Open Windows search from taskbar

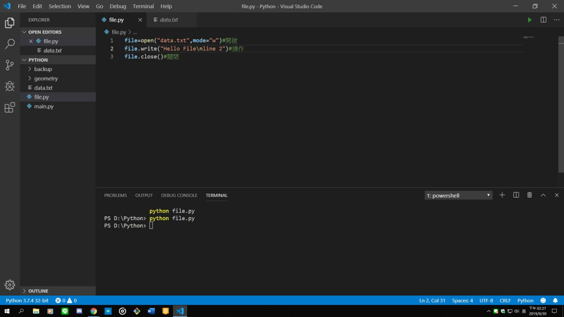coord(21,311)
